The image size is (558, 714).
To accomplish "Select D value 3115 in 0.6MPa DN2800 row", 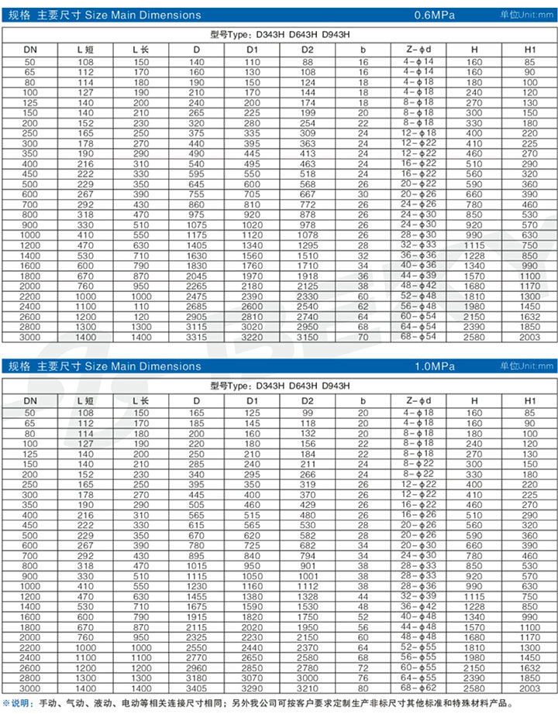I will coord(197,327).
